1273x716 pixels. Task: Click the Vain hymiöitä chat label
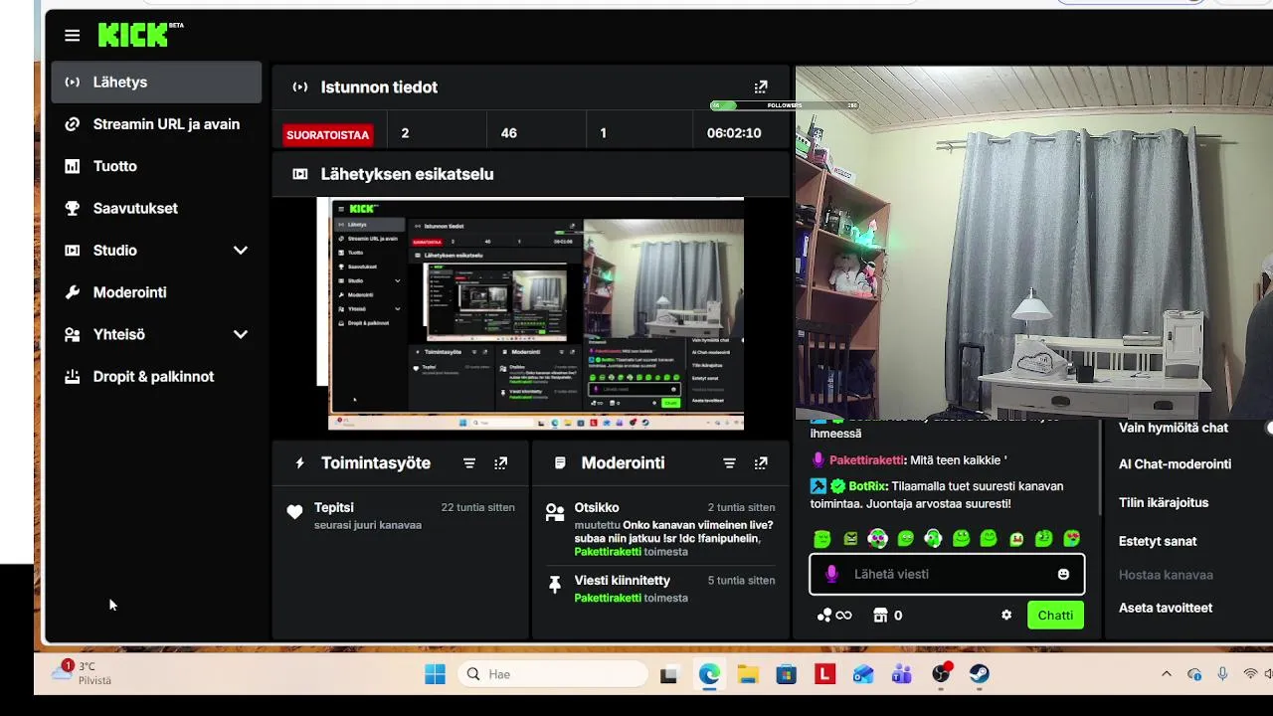point(1174,428)
